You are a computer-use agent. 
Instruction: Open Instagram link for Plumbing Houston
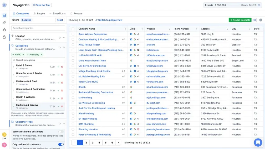click(138, 129)
